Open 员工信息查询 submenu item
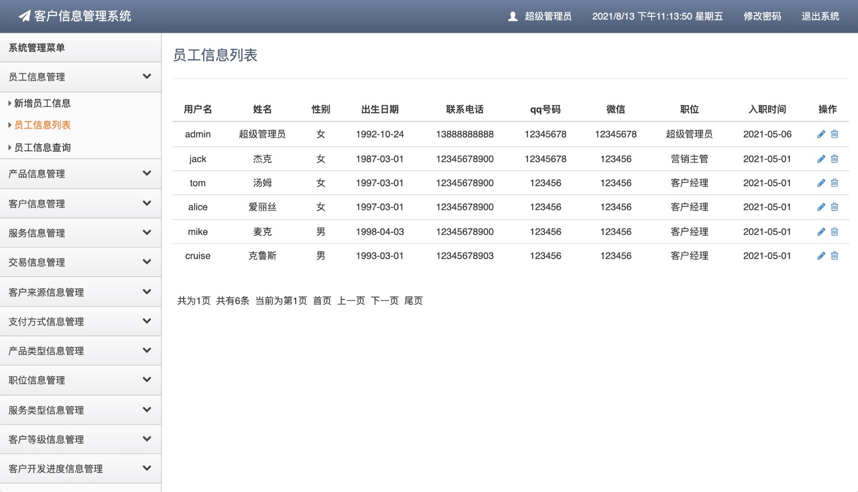Viewport: 858px width, 492px height. (42, 148)
